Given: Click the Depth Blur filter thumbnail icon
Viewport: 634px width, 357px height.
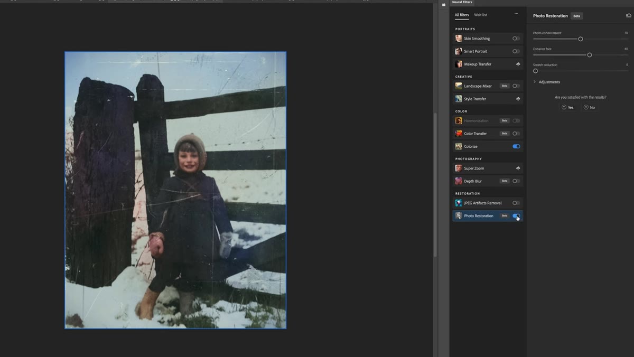Looking at the screenshot, I should click(459, 181).
